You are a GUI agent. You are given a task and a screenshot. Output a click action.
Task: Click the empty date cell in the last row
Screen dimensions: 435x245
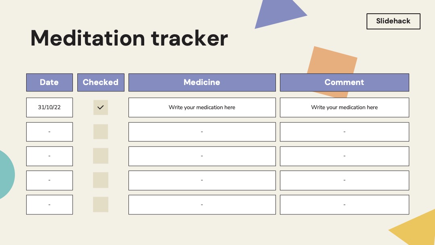(x=50, y=205)
